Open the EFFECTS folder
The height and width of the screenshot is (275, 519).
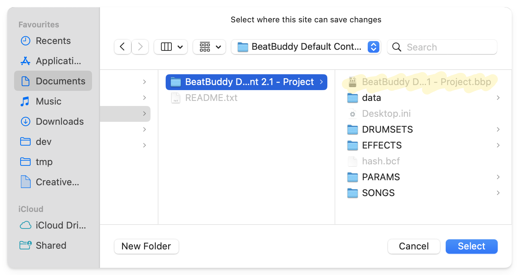[381, 145]
